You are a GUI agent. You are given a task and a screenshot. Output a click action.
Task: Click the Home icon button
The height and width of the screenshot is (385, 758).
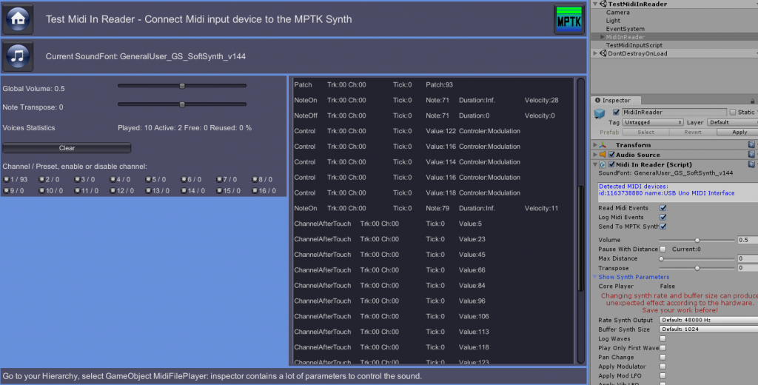(x=18, y=19)
